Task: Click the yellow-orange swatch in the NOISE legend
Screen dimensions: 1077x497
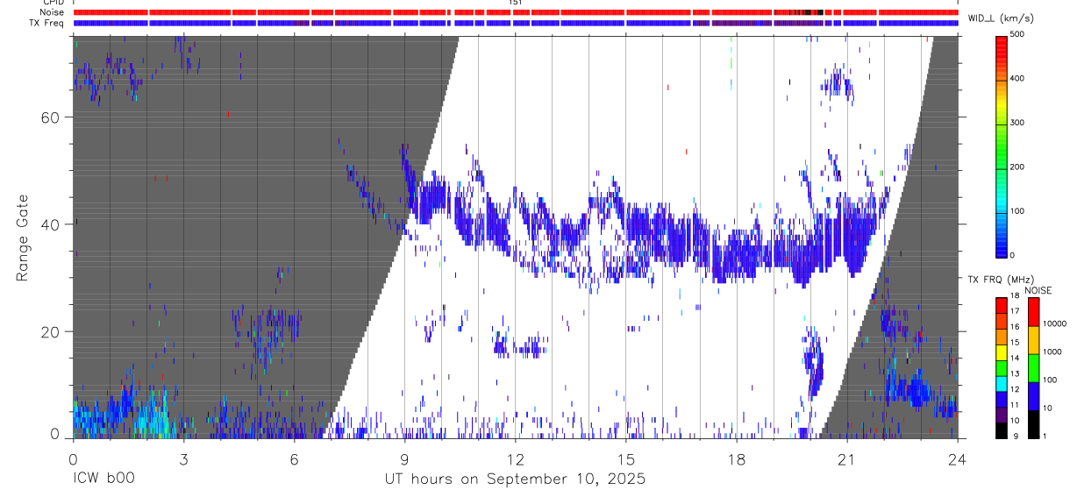Action: tap(1033, 340)
